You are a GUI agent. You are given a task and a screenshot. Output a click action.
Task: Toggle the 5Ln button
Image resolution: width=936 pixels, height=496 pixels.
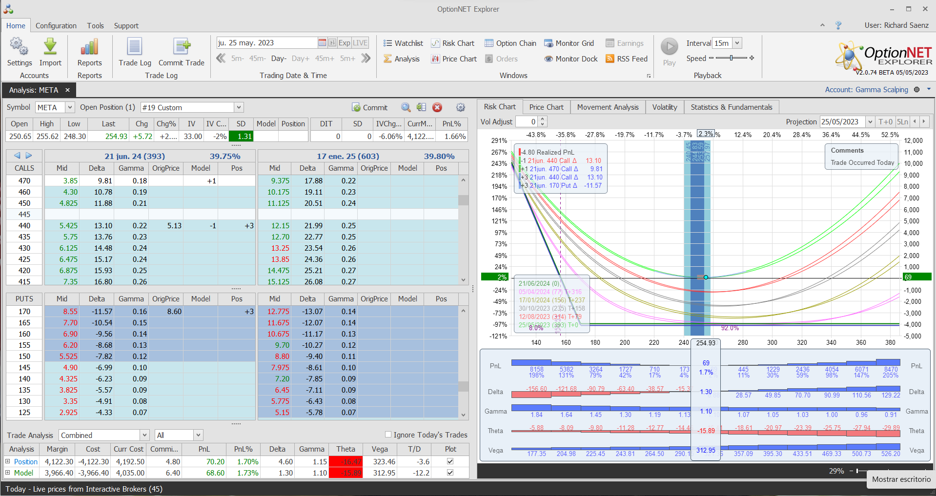(x=903, y=121)
